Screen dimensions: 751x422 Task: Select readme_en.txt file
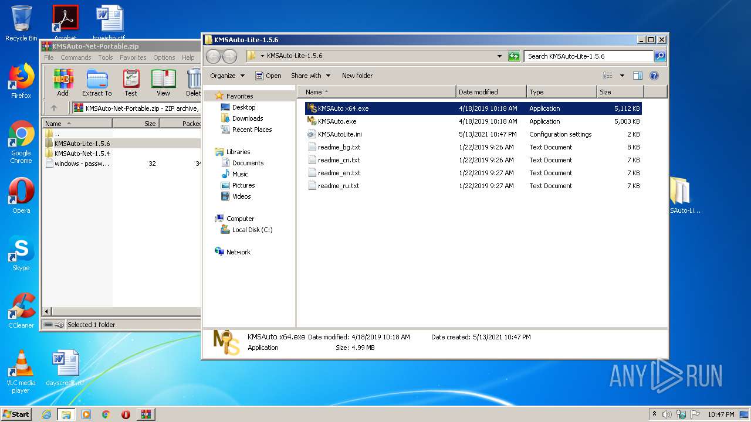473,173
